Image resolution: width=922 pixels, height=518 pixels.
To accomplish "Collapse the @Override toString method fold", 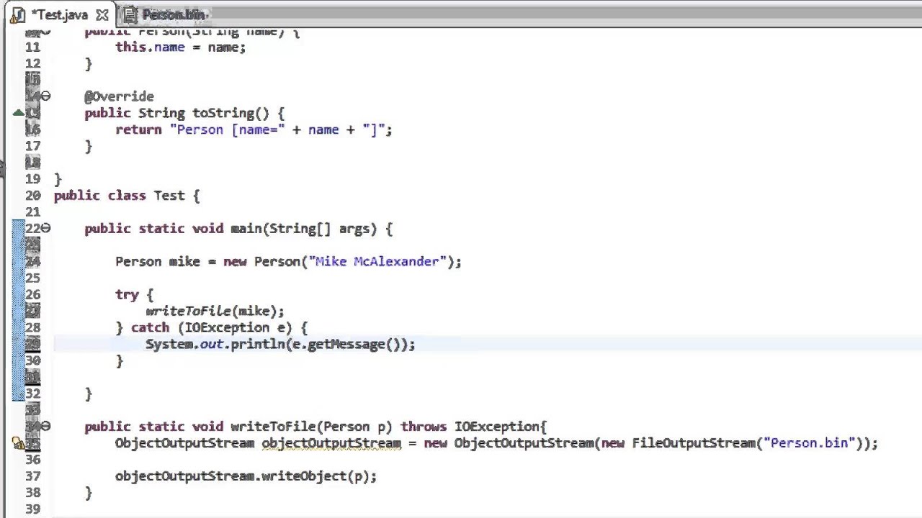I will [46, 96].
